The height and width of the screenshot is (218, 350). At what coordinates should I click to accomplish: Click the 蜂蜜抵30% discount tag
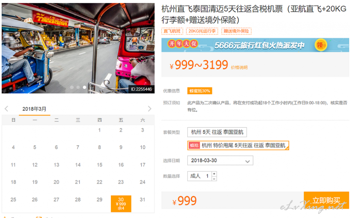pos(200,91)
